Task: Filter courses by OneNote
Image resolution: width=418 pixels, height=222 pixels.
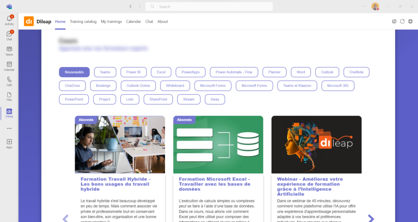Action: click(x=356, y=72)
